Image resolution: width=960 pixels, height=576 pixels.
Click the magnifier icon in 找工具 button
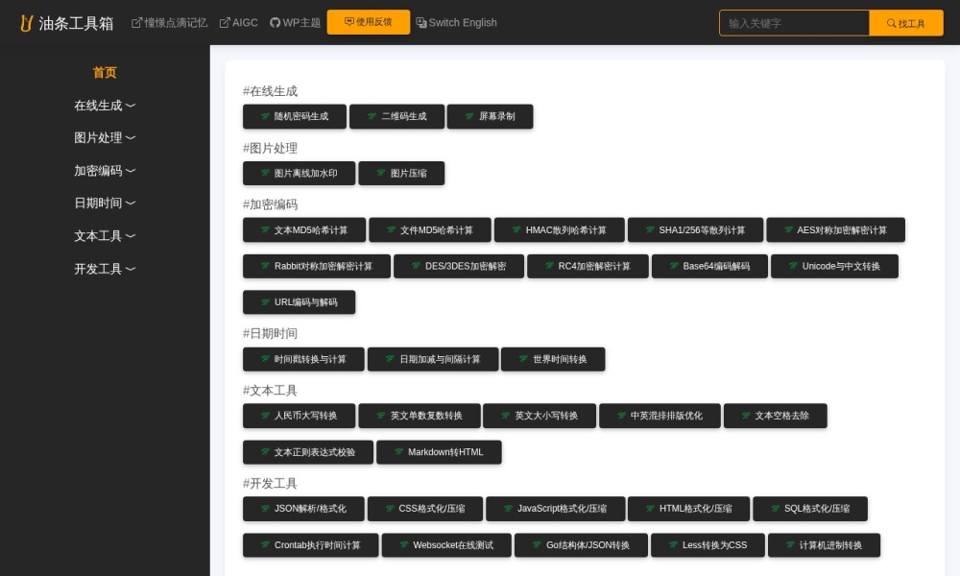[x=891, y=23]
